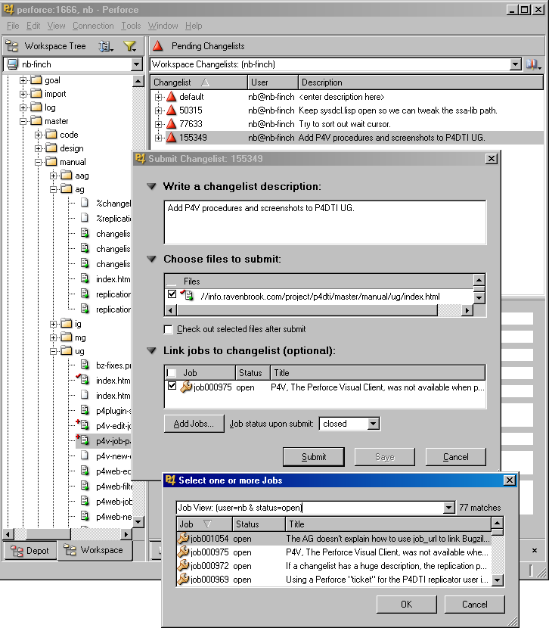The image size is (549, 628).
Task: Uncheck the job000975 checkbox
Action: tap(172, 387)
